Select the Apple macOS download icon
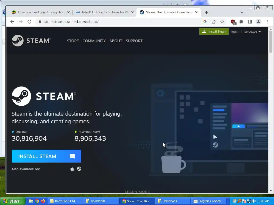 [72, 169]
